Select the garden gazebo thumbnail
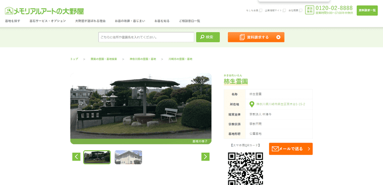Viewport: 383px width, 185px height. coord(97,157)
